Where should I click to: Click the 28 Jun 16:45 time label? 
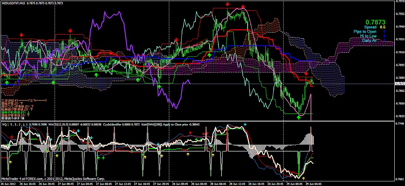[x=256, y=184]
